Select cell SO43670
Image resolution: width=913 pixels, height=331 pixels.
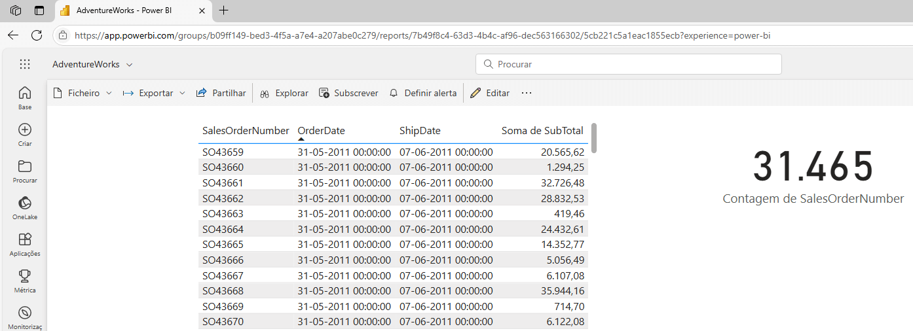point(223,321)
